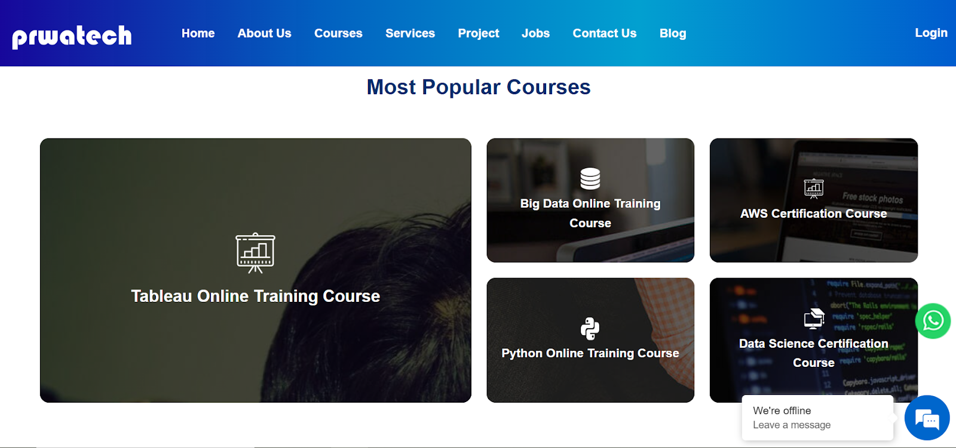The height and width of the screenshot is (448, 956).
Task: Click the AWS course chart icon
Action: (x=814, y=189)
